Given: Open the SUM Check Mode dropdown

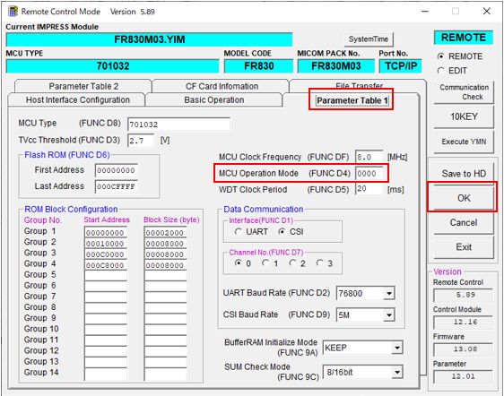Looking at the screenshot, I should [x=397, y=372].
